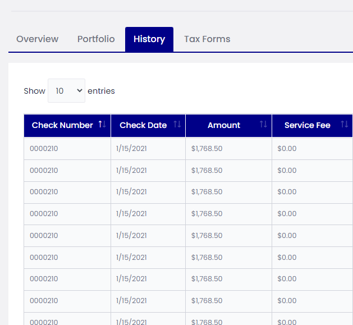Select the History tab
The width and height of the screenshot is (353, 325).
pyautogui.click(x=149, y=39)
